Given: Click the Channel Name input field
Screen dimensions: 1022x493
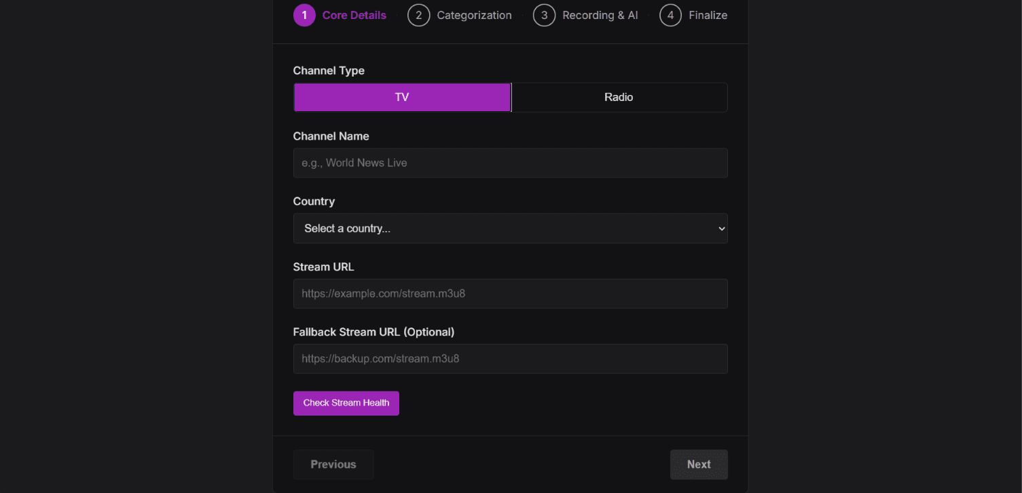Looking at the screenshot, I should coord(510,163).
